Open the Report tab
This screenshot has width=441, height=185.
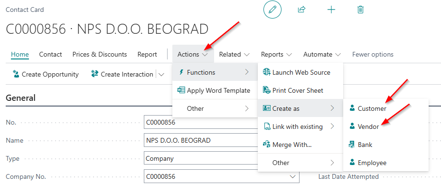pyautogui.click(x=147, y=54)
